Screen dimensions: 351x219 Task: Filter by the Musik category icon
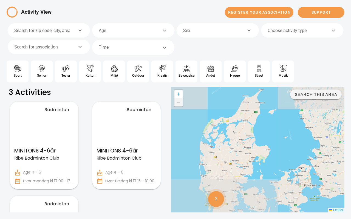(x=283, y=69)
